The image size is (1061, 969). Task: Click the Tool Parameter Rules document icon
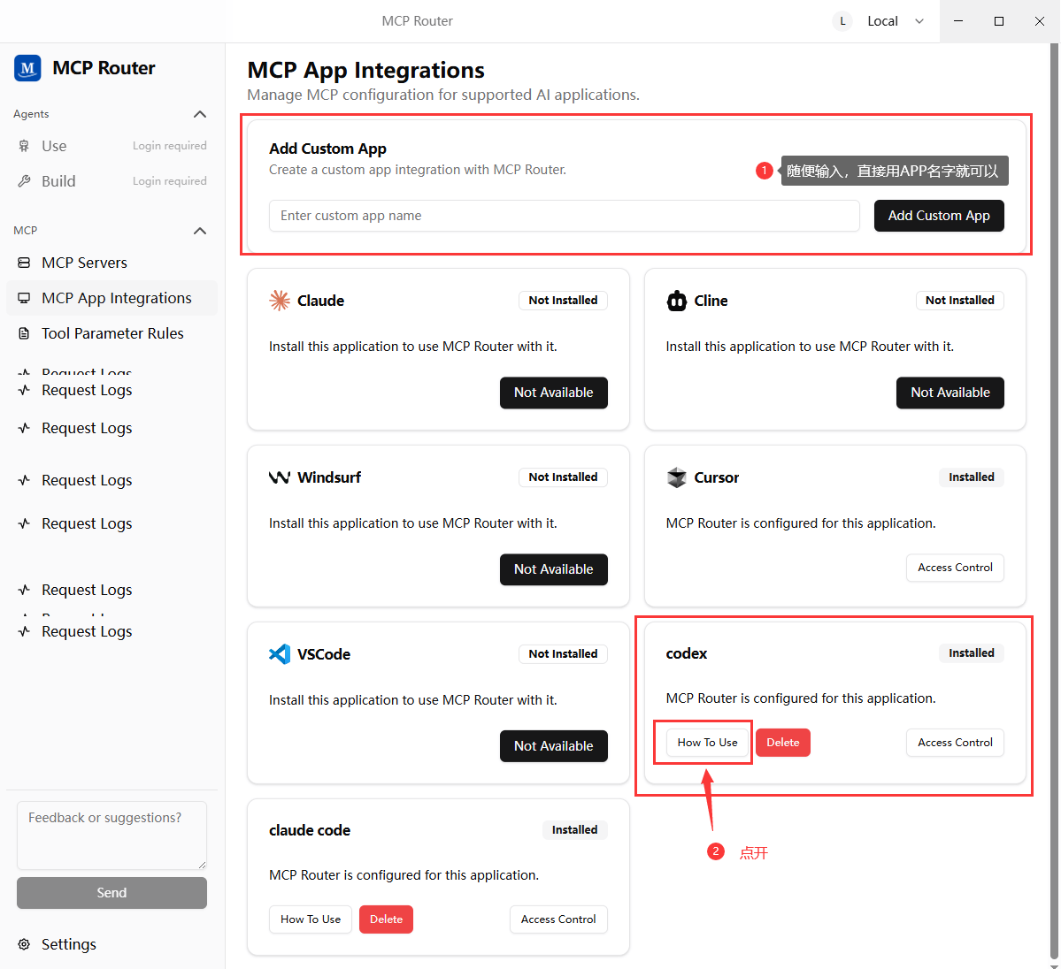(x=25, y=333)
